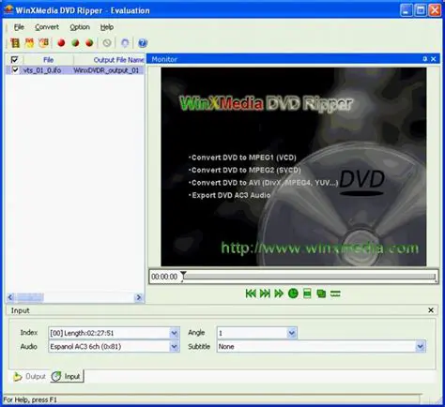Viewport: 445px width, 407px height.
Task: Click the green film frame icon under the monitor
Action: coord(307,294)
